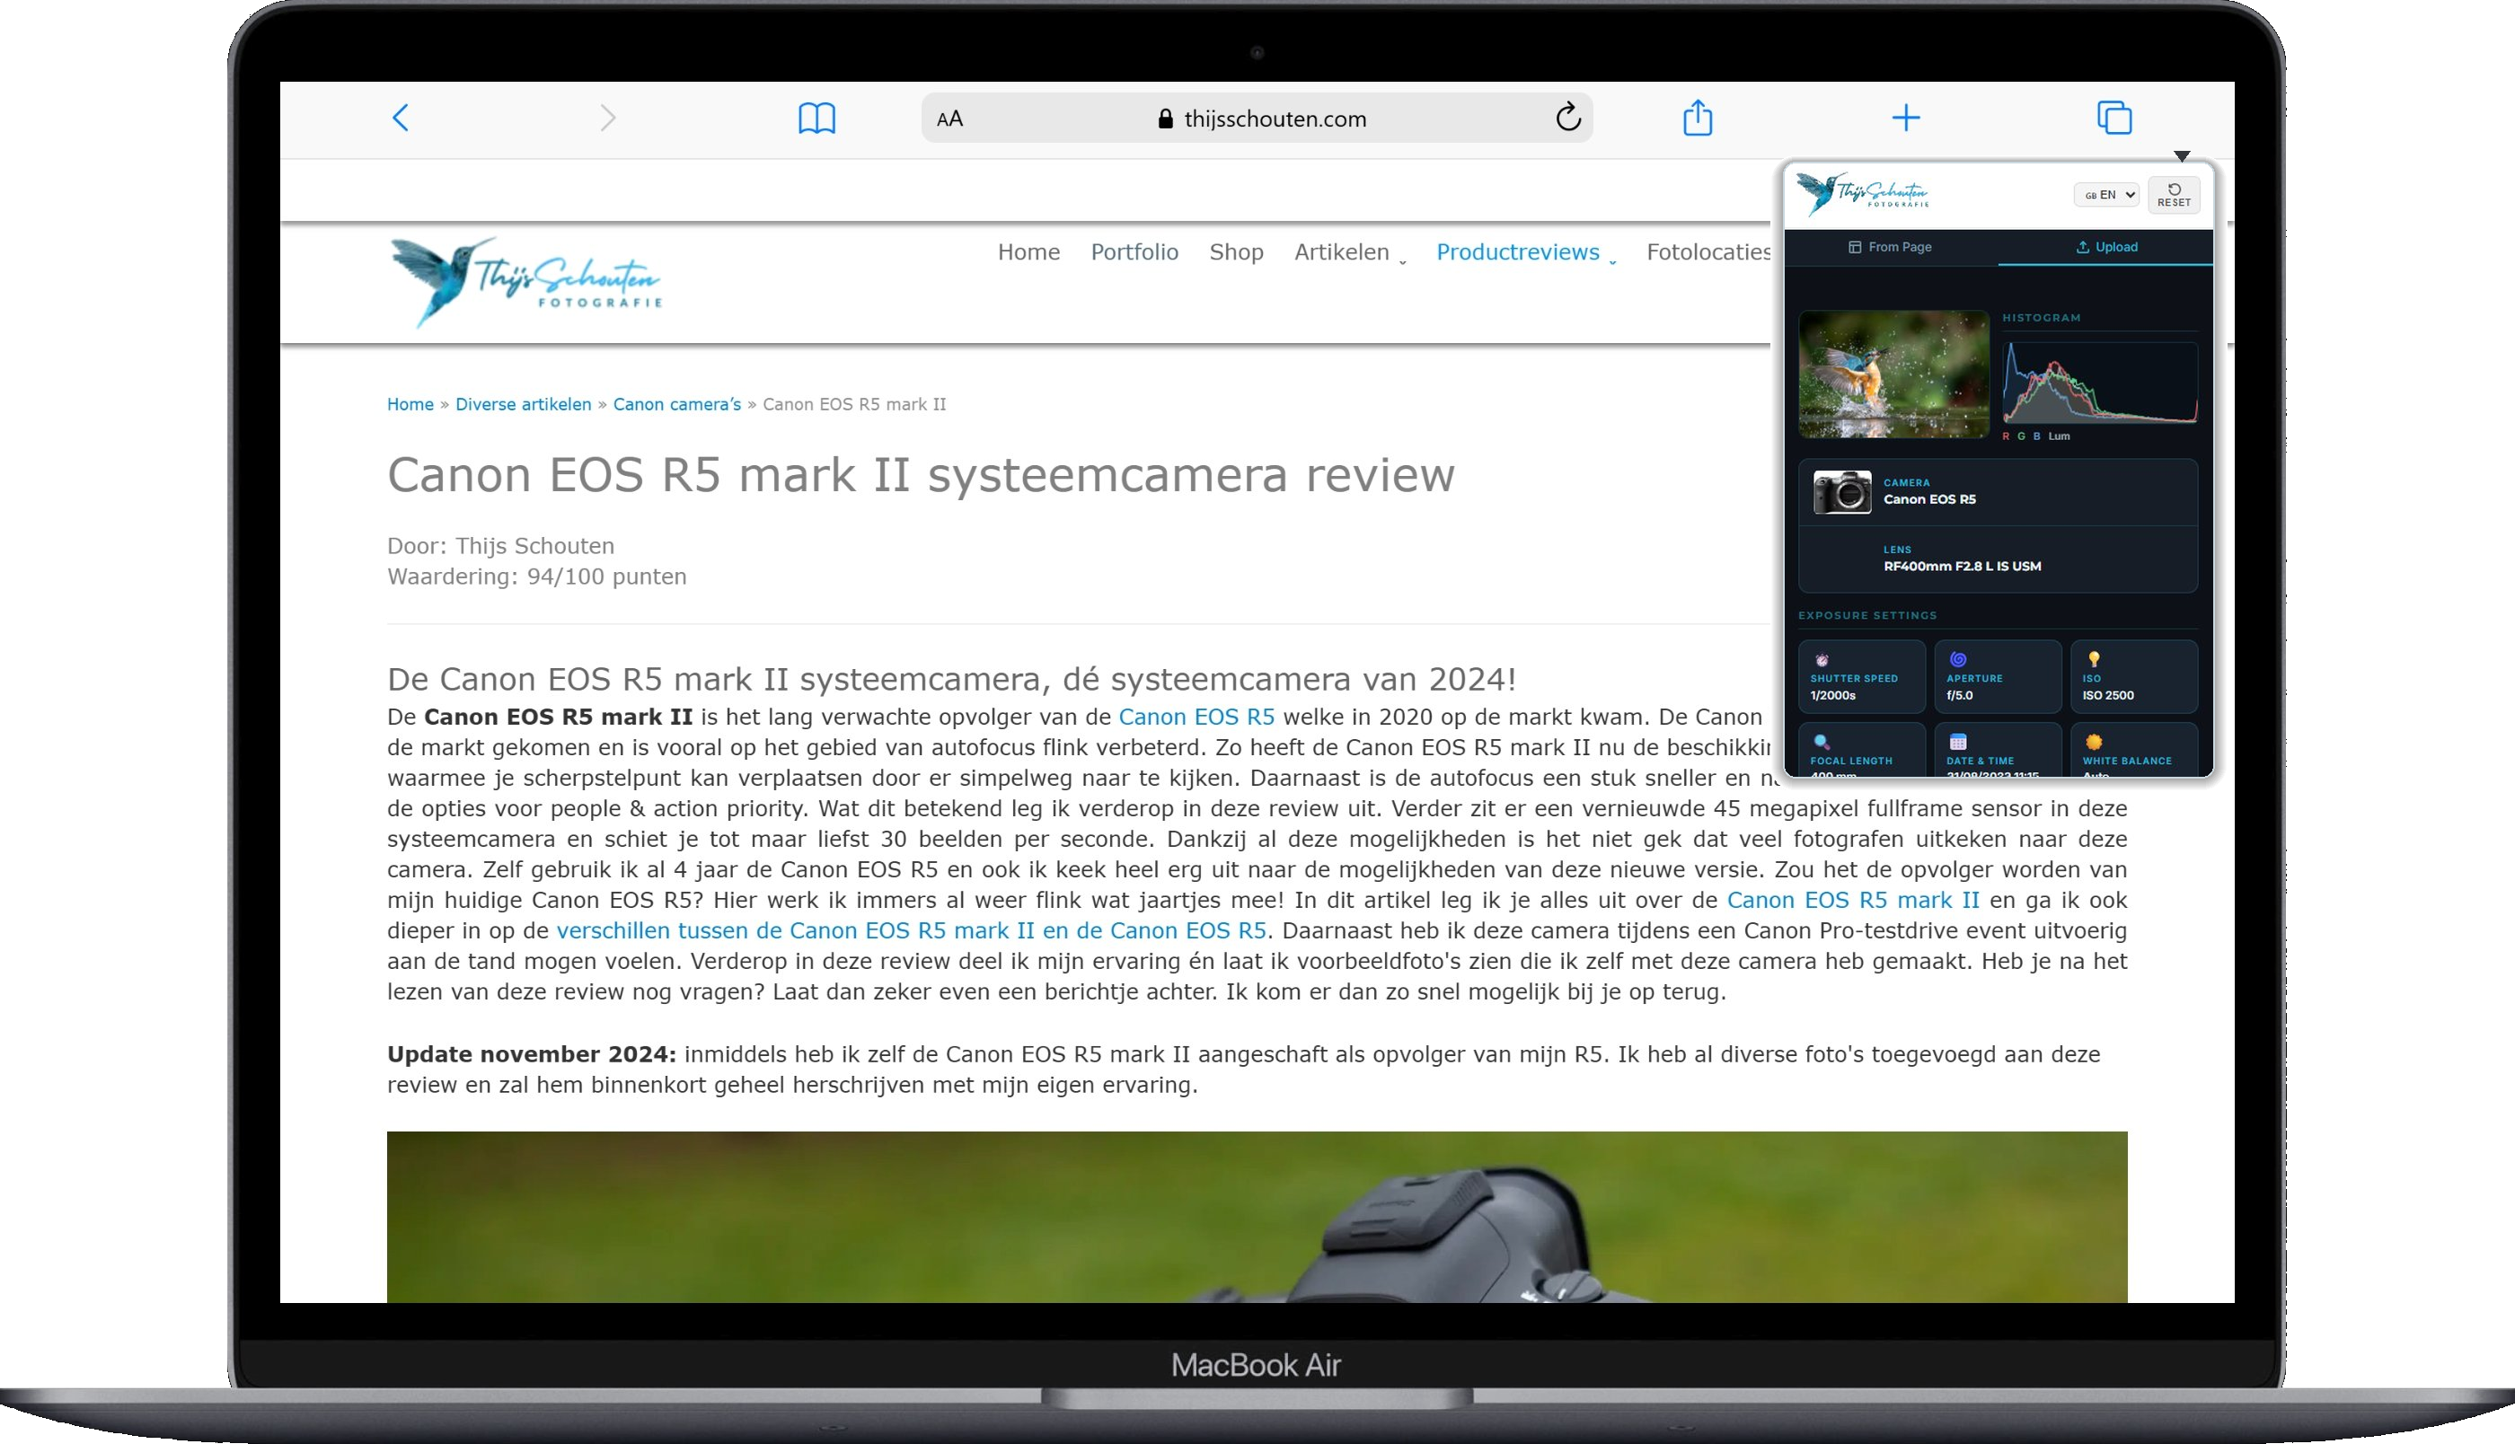This screenshot has height=1444, width=2515.
Task: Click the Date & Time calendar icon
Action: 1957,744
